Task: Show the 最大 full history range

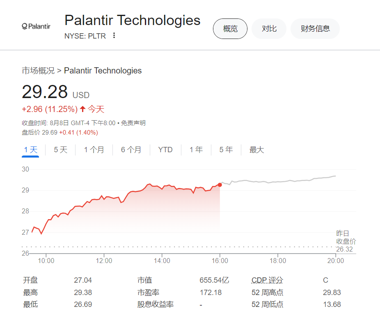Action: tap(256, 150)
